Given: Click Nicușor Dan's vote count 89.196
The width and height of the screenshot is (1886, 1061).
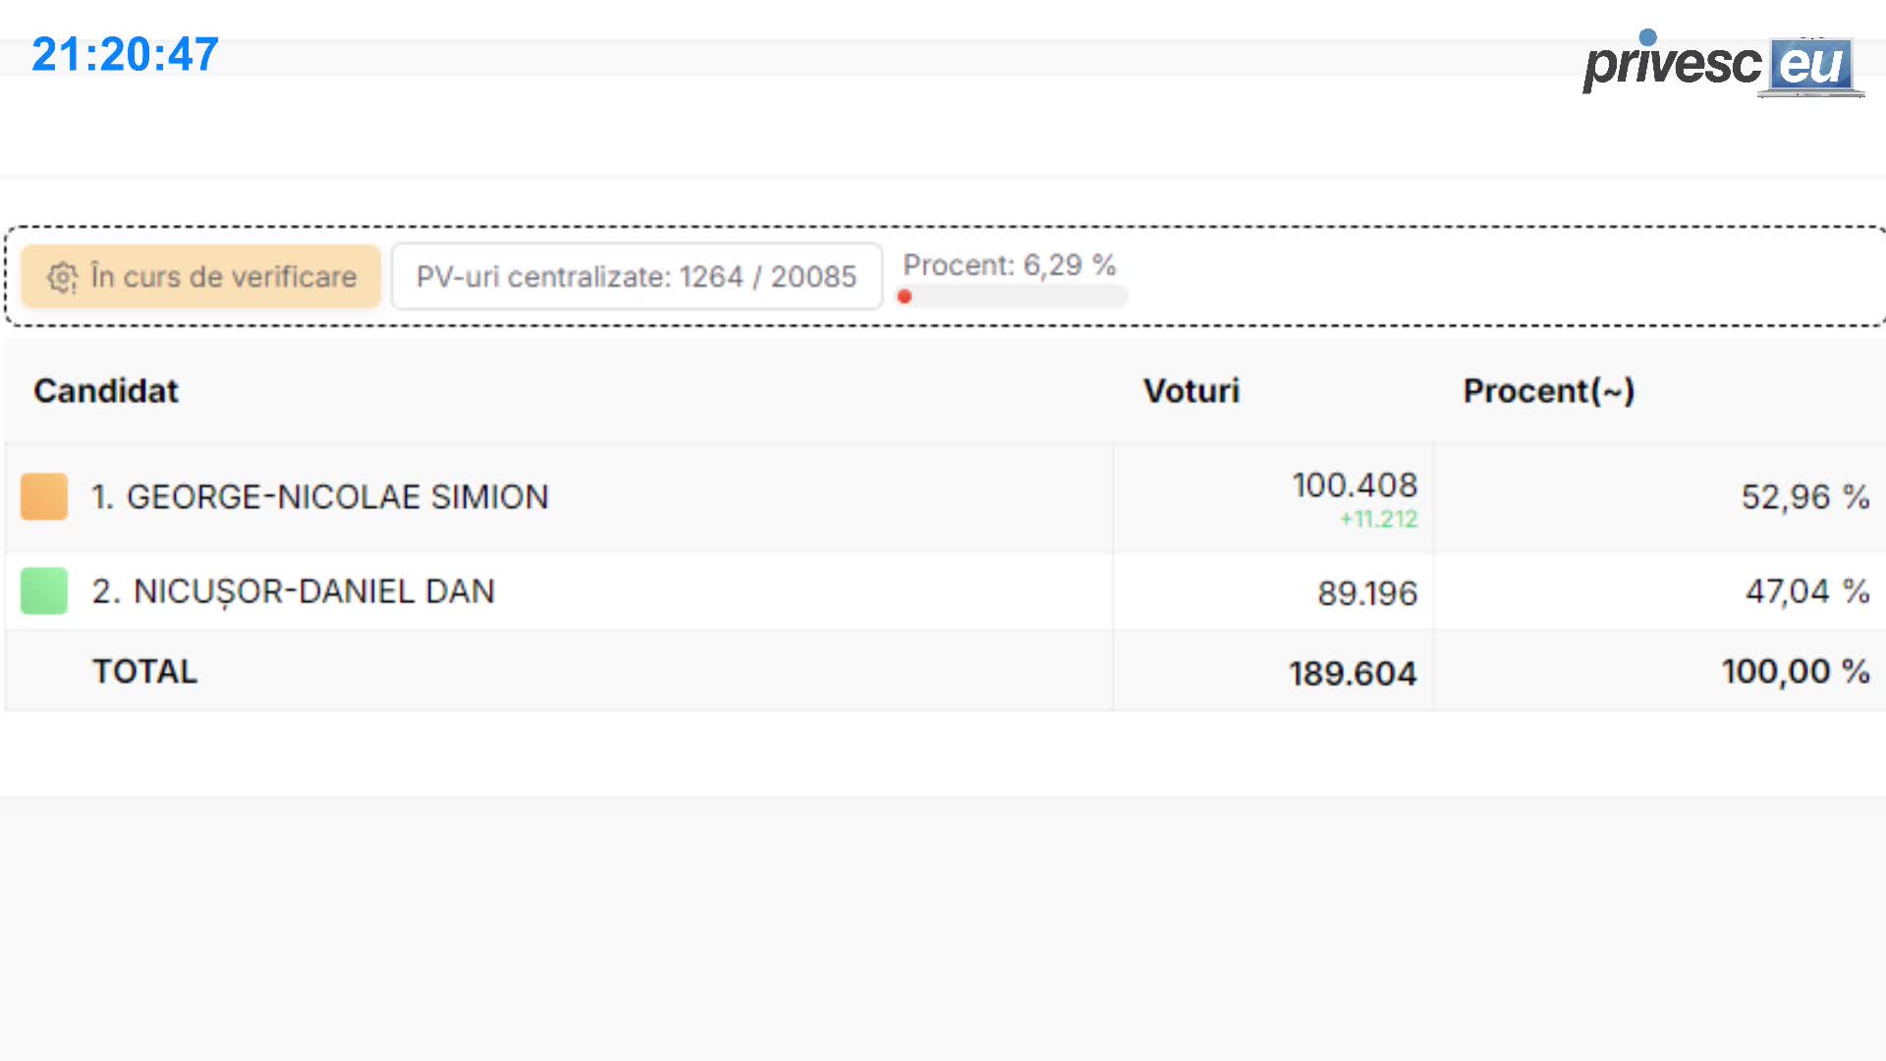Looking at the screenshot, I should 1367,593.
